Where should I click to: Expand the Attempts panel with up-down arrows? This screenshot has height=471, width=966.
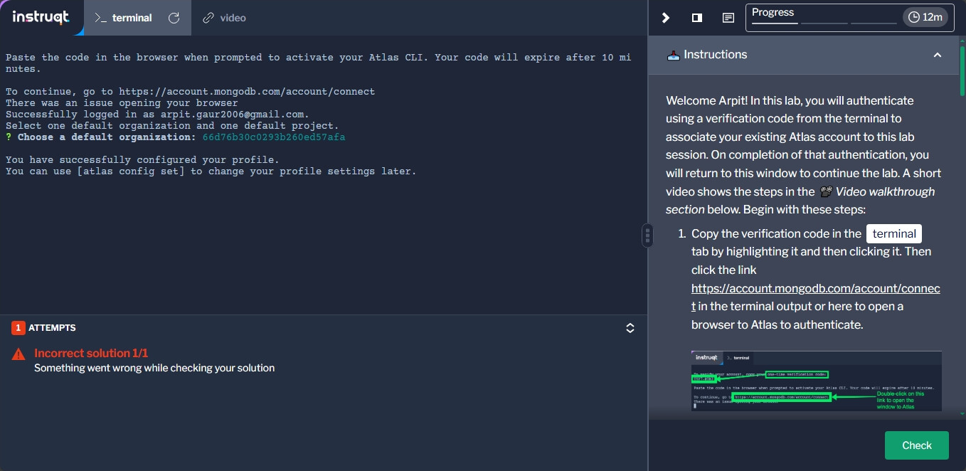coord(630,328)
